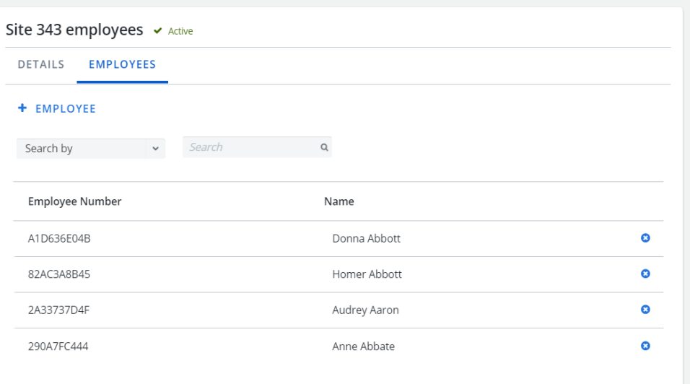Screen dimensions: 690x384
Task: Open the Search by dropdown
Action: [x=91, y=149]
